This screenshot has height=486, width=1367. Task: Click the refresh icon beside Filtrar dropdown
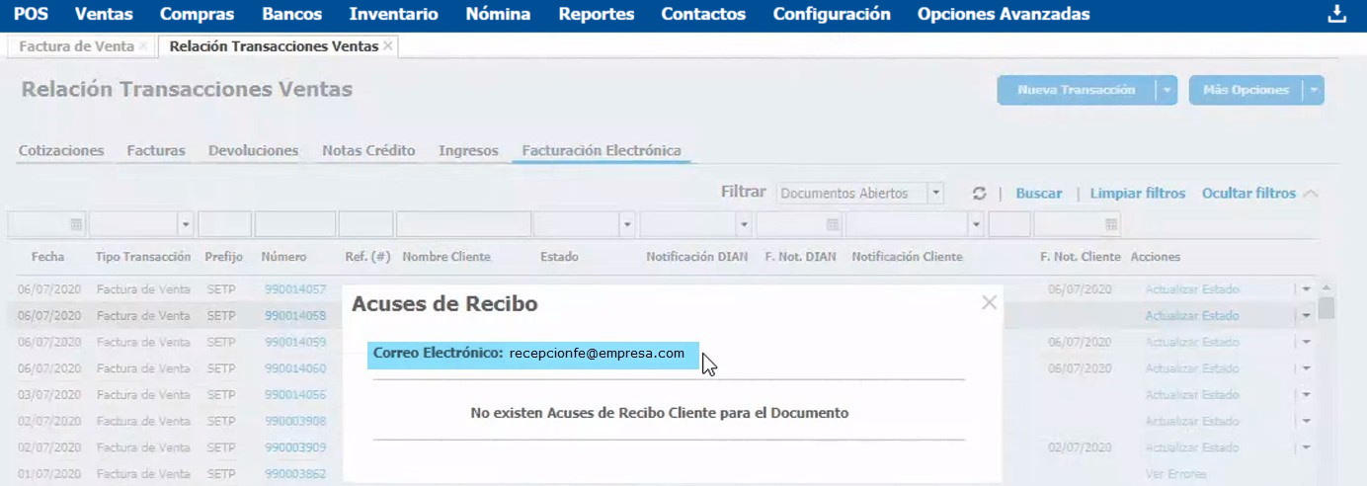979,194
